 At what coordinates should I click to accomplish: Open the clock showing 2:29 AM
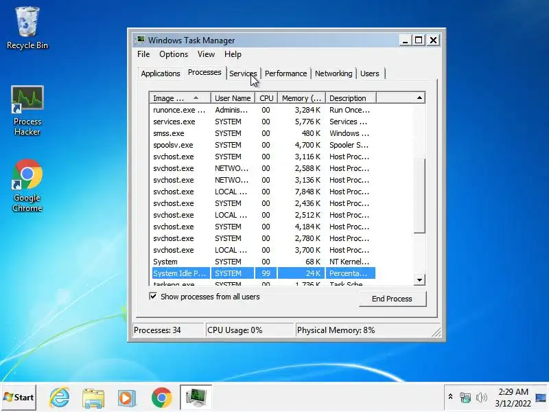(513, 398)
